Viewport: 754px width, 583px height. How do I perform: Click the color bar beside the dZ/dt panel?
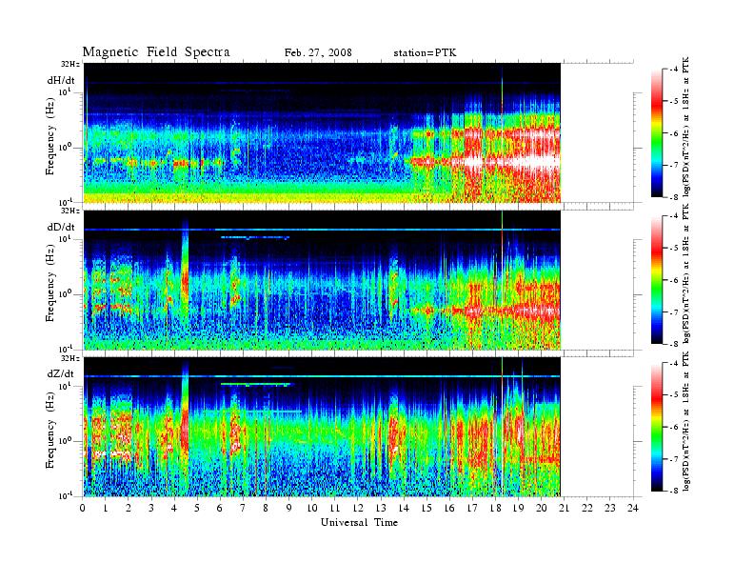pyautogui.click(x=657, y=427)
